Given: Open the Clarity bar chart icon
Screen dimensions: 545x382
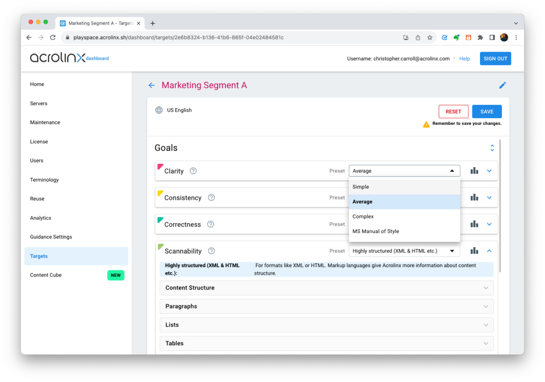Looking at the screenshot, I should coord(474,171).
